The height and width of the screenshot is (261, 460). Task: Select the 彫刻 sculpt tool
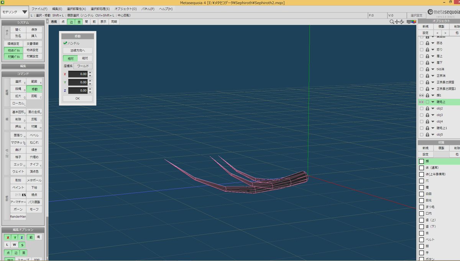pos(18,180)
